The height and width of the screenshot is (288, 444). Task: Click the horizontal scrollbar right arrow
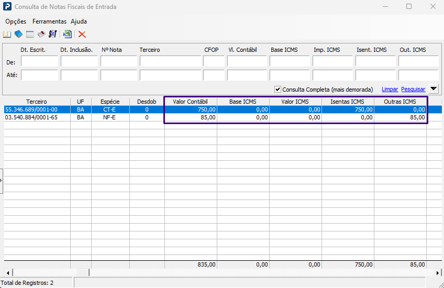tap(438, 273)
